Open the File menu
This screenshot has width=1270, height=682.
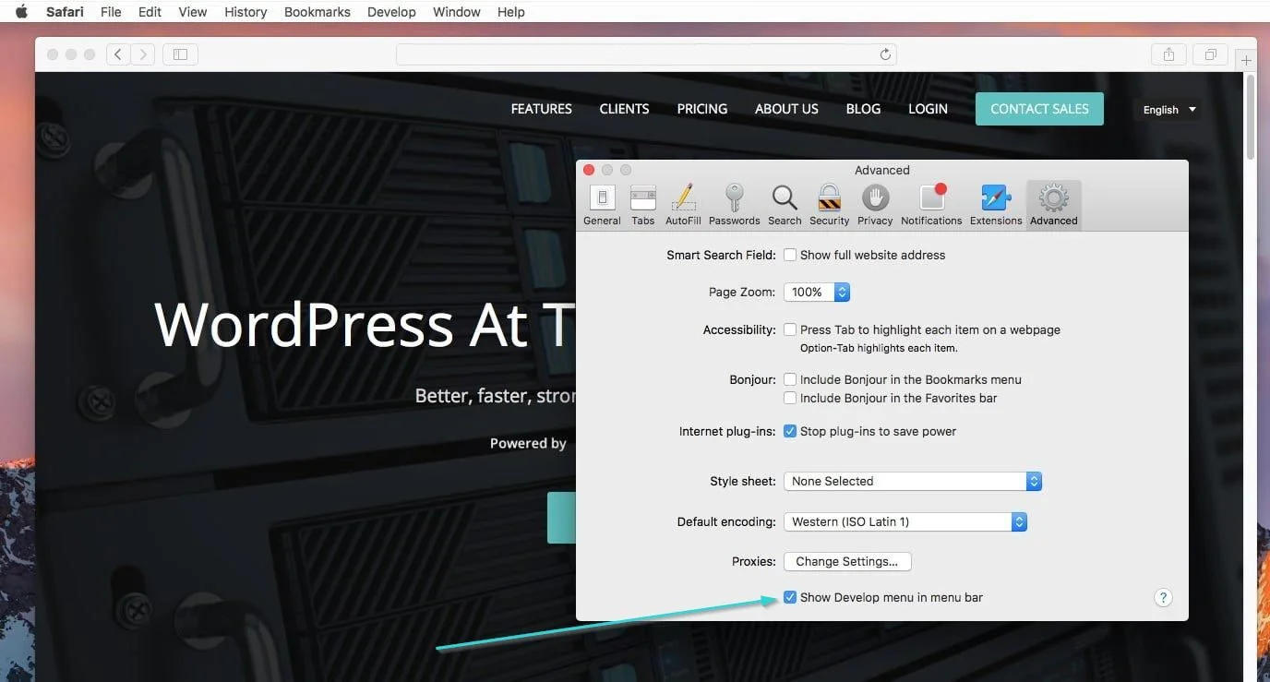111,12
